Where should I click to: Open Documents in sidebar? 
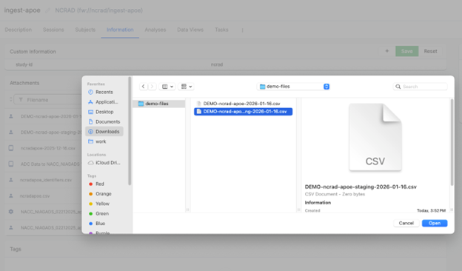tap(104, 121)
